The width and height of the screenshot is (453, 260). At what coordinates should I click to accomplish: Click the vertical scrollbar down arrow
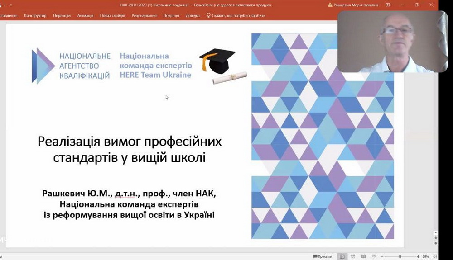click(436, 232)
